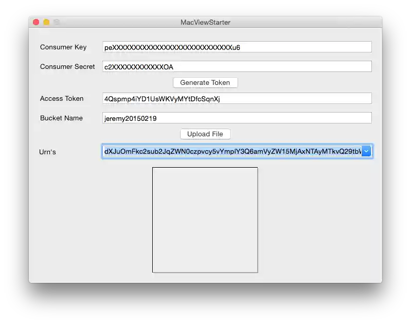This screenshot has width=411, height=324.
Task: Close the MacViewStarter window
Action: tap(36, 22)
